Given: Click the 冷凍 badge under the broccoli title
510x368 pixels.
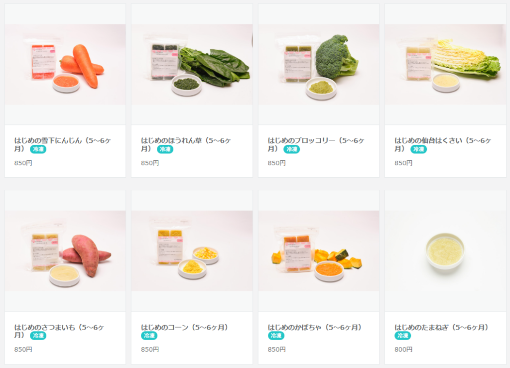Looking at the screenshot, I should (291, 149).
